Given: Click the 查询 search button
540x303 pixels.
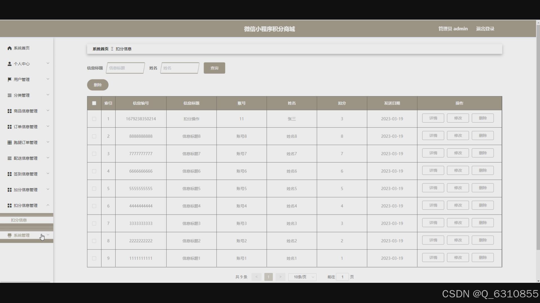Looking at the screenshot, I should coord(214,68).
